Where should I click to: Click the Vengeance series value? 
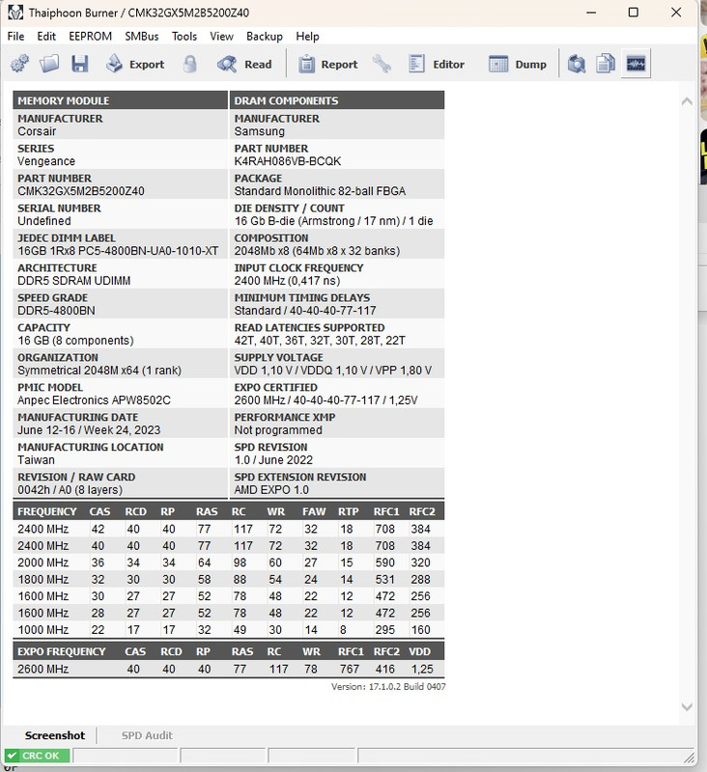46,161
